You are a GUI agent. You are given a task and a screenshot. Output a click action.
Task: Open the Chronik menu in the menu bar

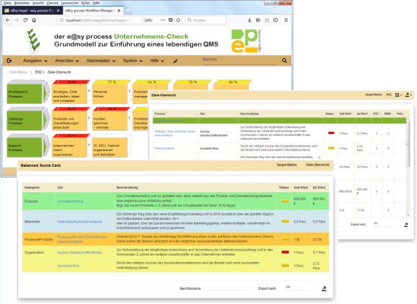click(x=53, y=3)
